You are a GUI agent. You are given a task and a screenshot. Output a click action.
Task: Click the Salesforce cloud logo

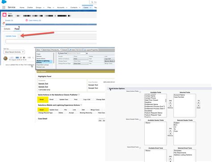[4, 2]
